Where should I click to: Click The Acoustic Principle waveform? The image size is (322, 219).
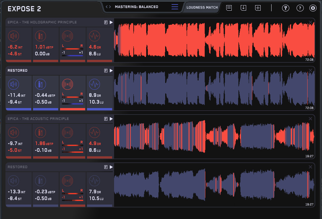tap(214, 137)
